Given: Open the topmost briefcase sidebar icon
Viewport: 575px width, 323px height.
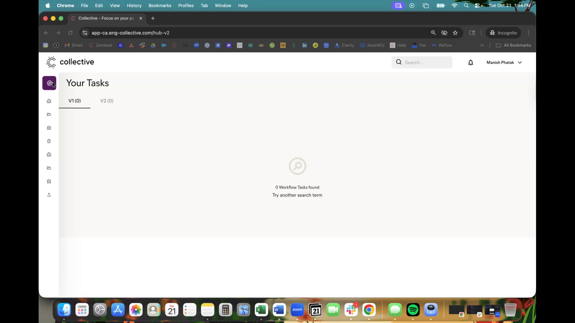Looking at the screenshot, I should (x=49, y=101).
